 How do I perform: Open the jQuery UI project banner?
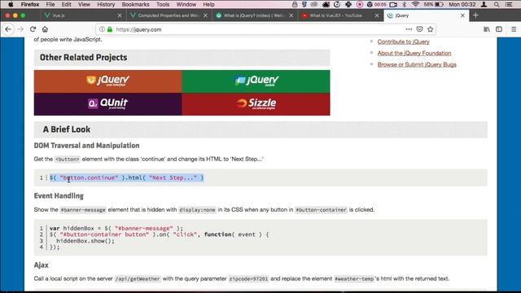coord(107,81)
